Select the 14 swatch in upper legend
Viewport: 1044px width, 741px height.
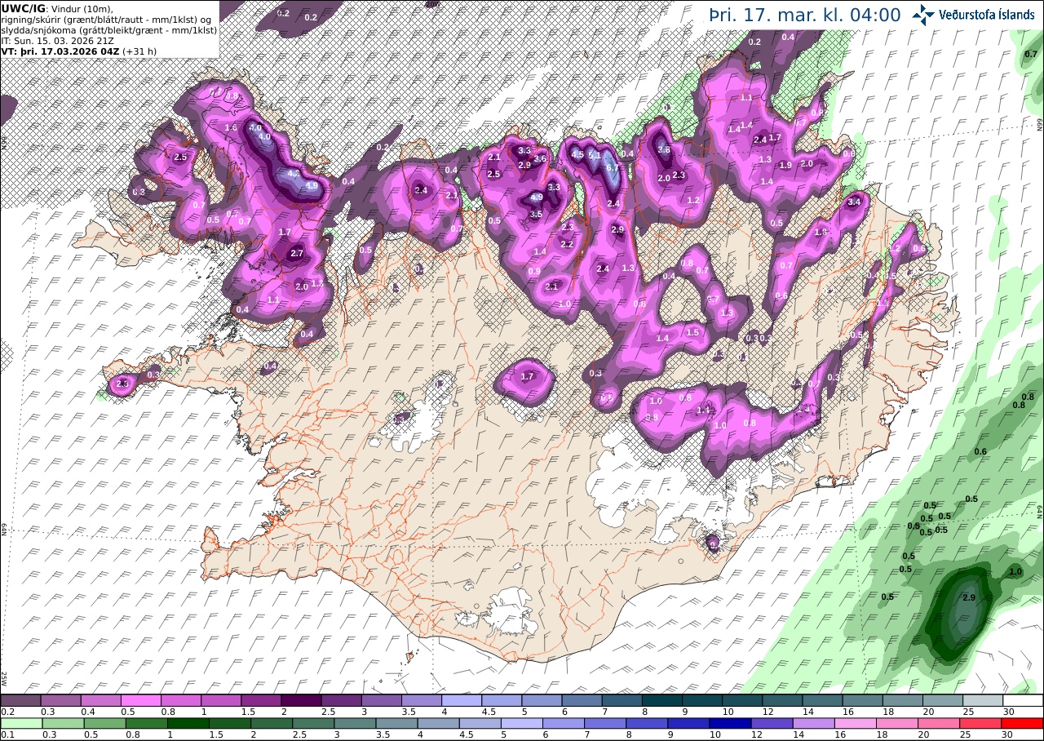[x=823, y=700]
